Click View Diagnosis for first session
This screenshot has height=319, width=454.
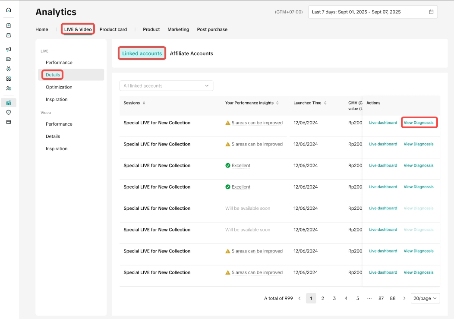[x=418, y=123]
